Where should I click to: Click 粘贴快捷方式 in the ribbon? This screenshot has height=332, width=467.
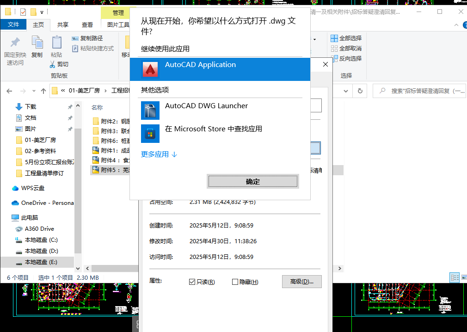93,48
